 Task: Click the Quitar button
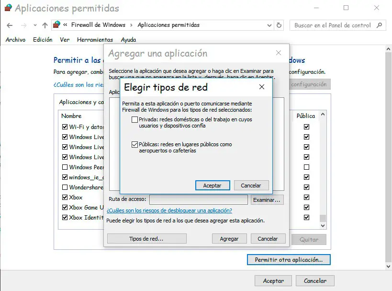[x=309, y=240]
